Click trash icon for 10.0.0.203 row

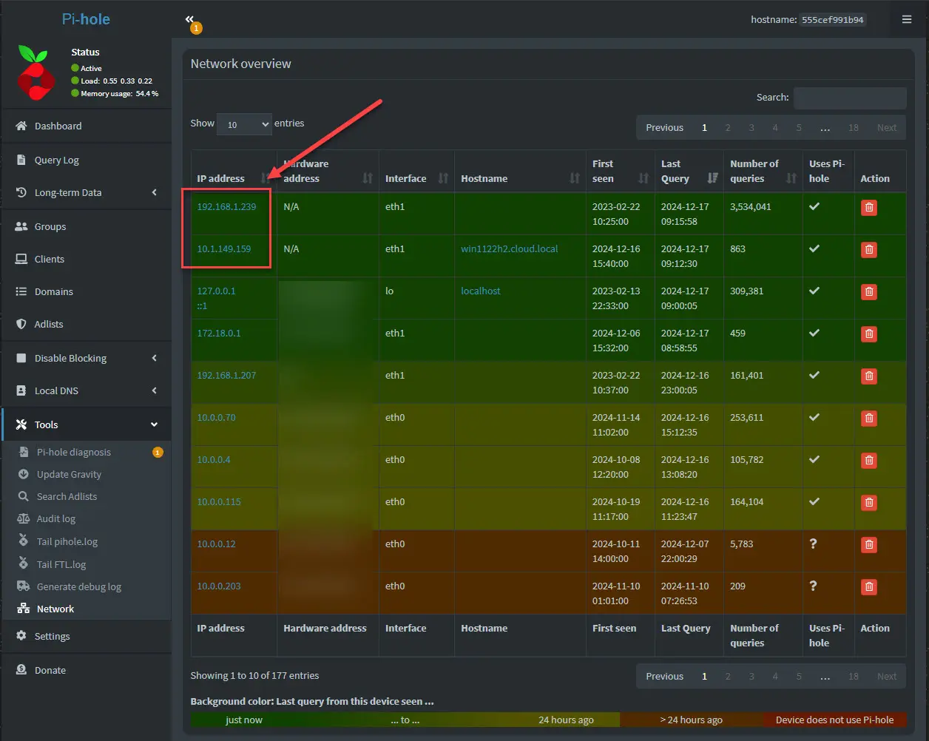point(869,587)
